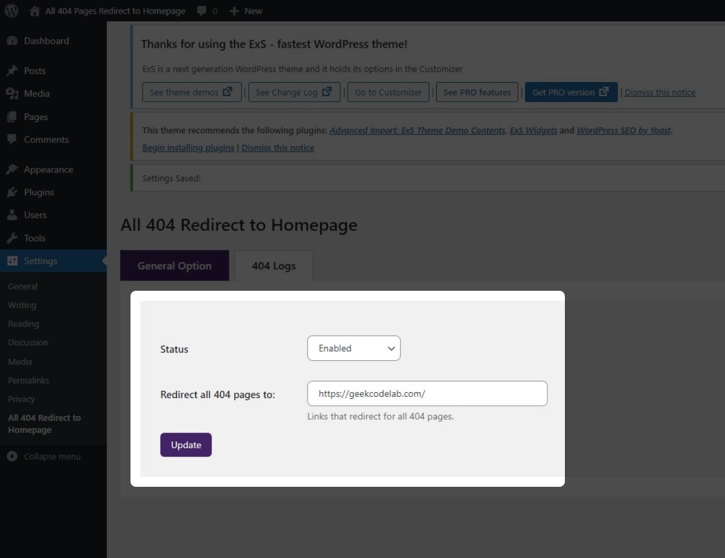Viewport: 725px width, 558px height.
Task: Click the Appearance brush icon
Action: point(12,170)
